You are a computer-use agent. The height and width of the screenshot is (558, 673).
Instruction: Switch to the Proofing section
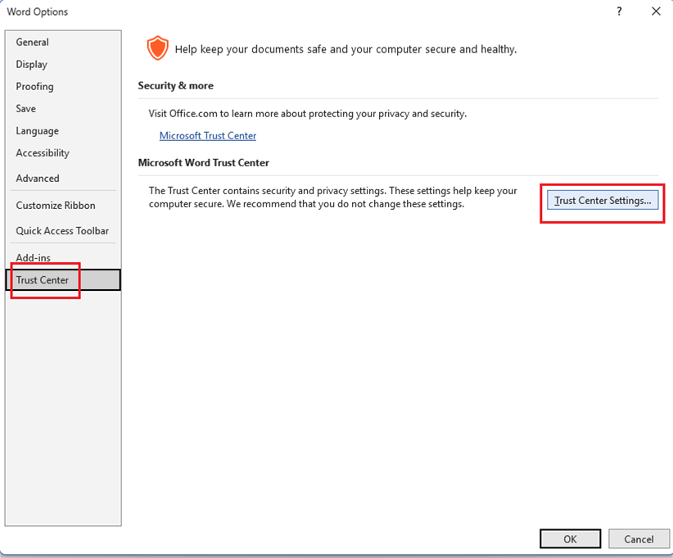point(34,86)
